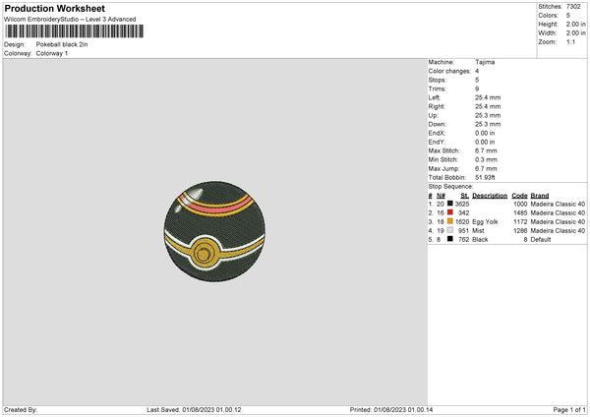590x417 pixels.
Task: Click the Stop Sequence heading
Action: tap(450, 184)
